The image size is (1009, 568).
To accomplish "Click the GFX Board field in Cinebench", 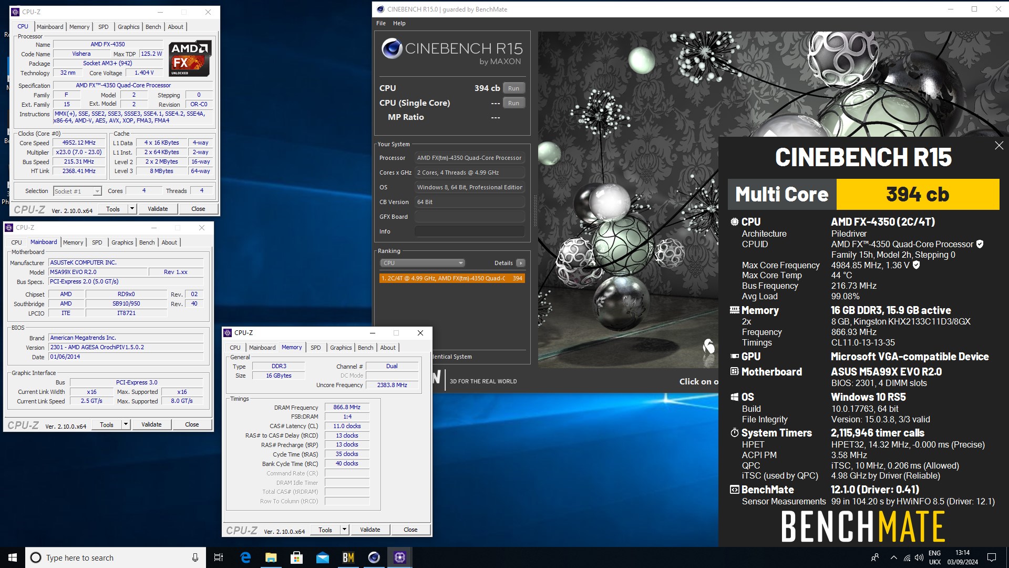I will click(x=470, y=217).
